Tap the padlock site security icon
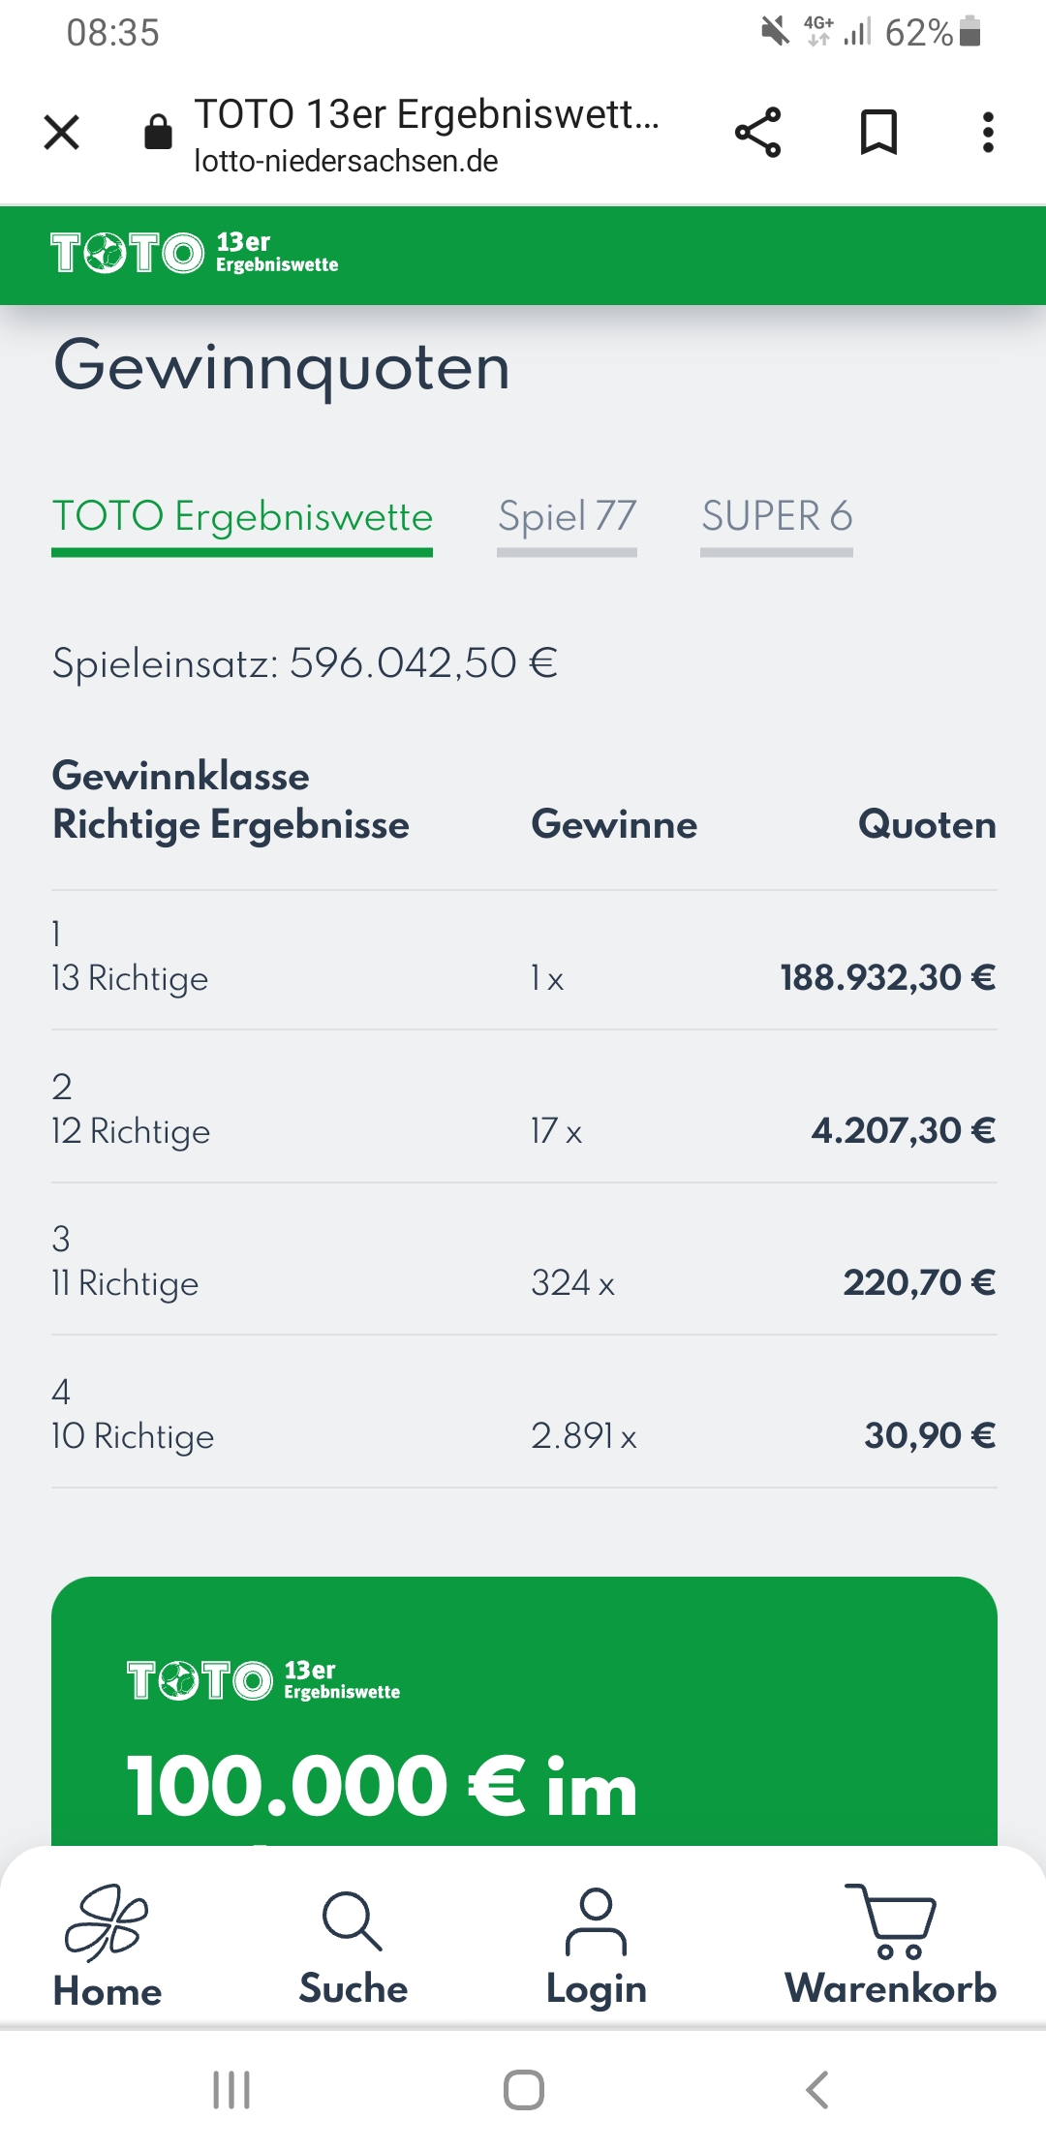 click(x=158, y=132)
